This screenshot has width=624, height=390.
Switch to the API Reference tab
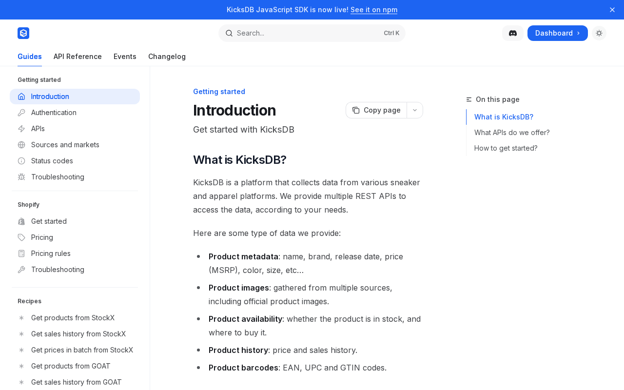(78, 57)
